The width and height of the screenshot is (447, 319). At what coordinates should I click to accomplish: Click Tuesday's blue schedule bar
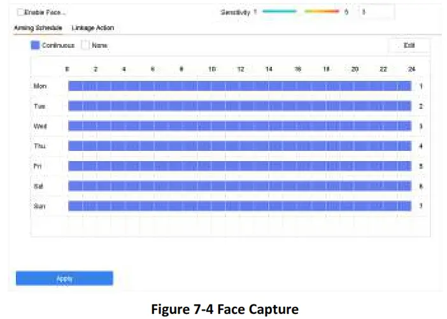[x=239, y=106]
